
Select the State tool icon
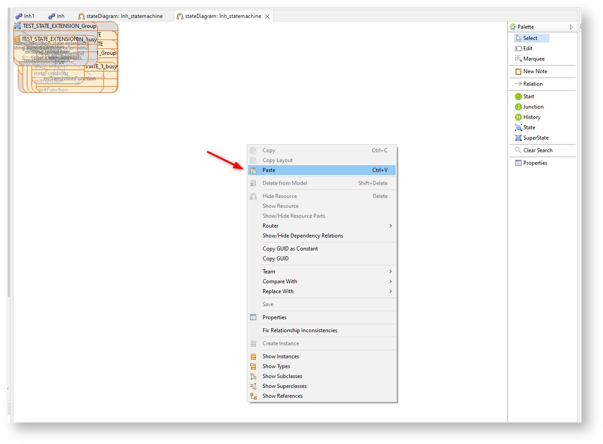[518, 127]
